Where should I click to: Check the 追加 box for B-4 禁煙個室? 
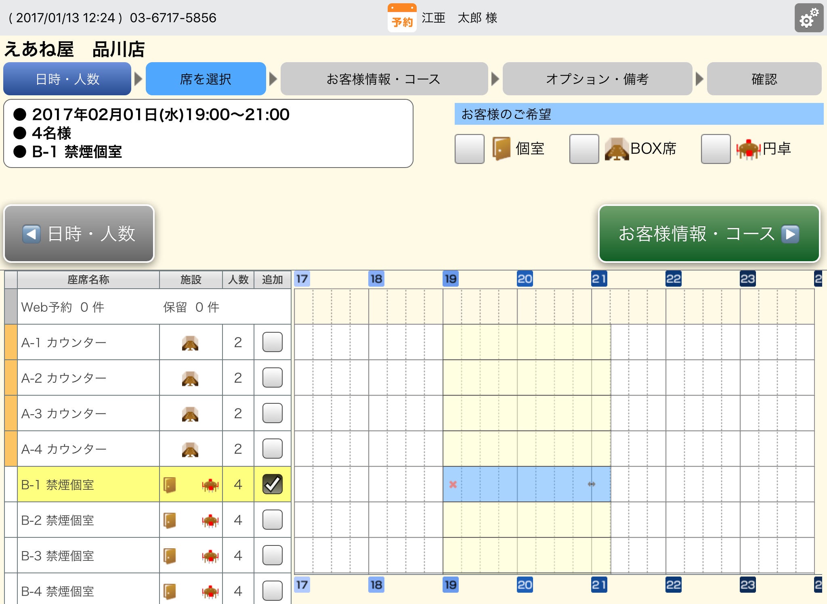point(273,591)
